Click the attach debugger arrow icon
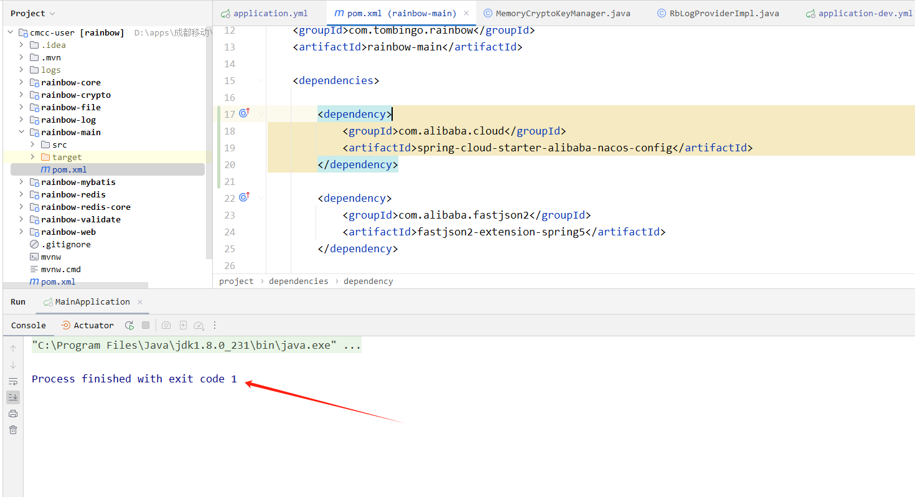This screenshot has width=915, height=497. (182, 325)
